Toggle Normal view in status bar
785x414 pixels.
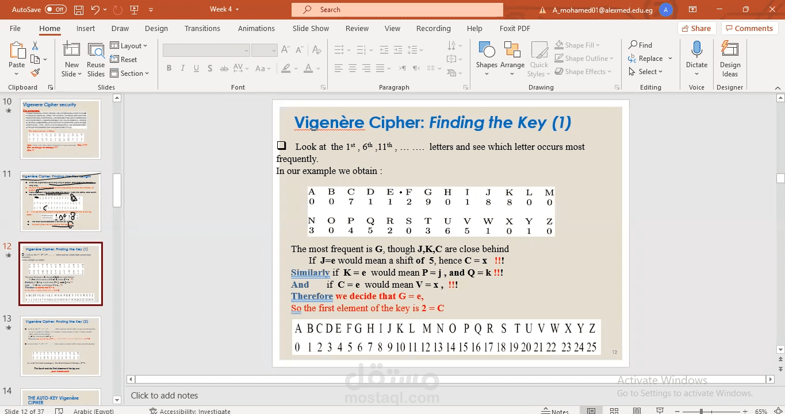(591, 411)
